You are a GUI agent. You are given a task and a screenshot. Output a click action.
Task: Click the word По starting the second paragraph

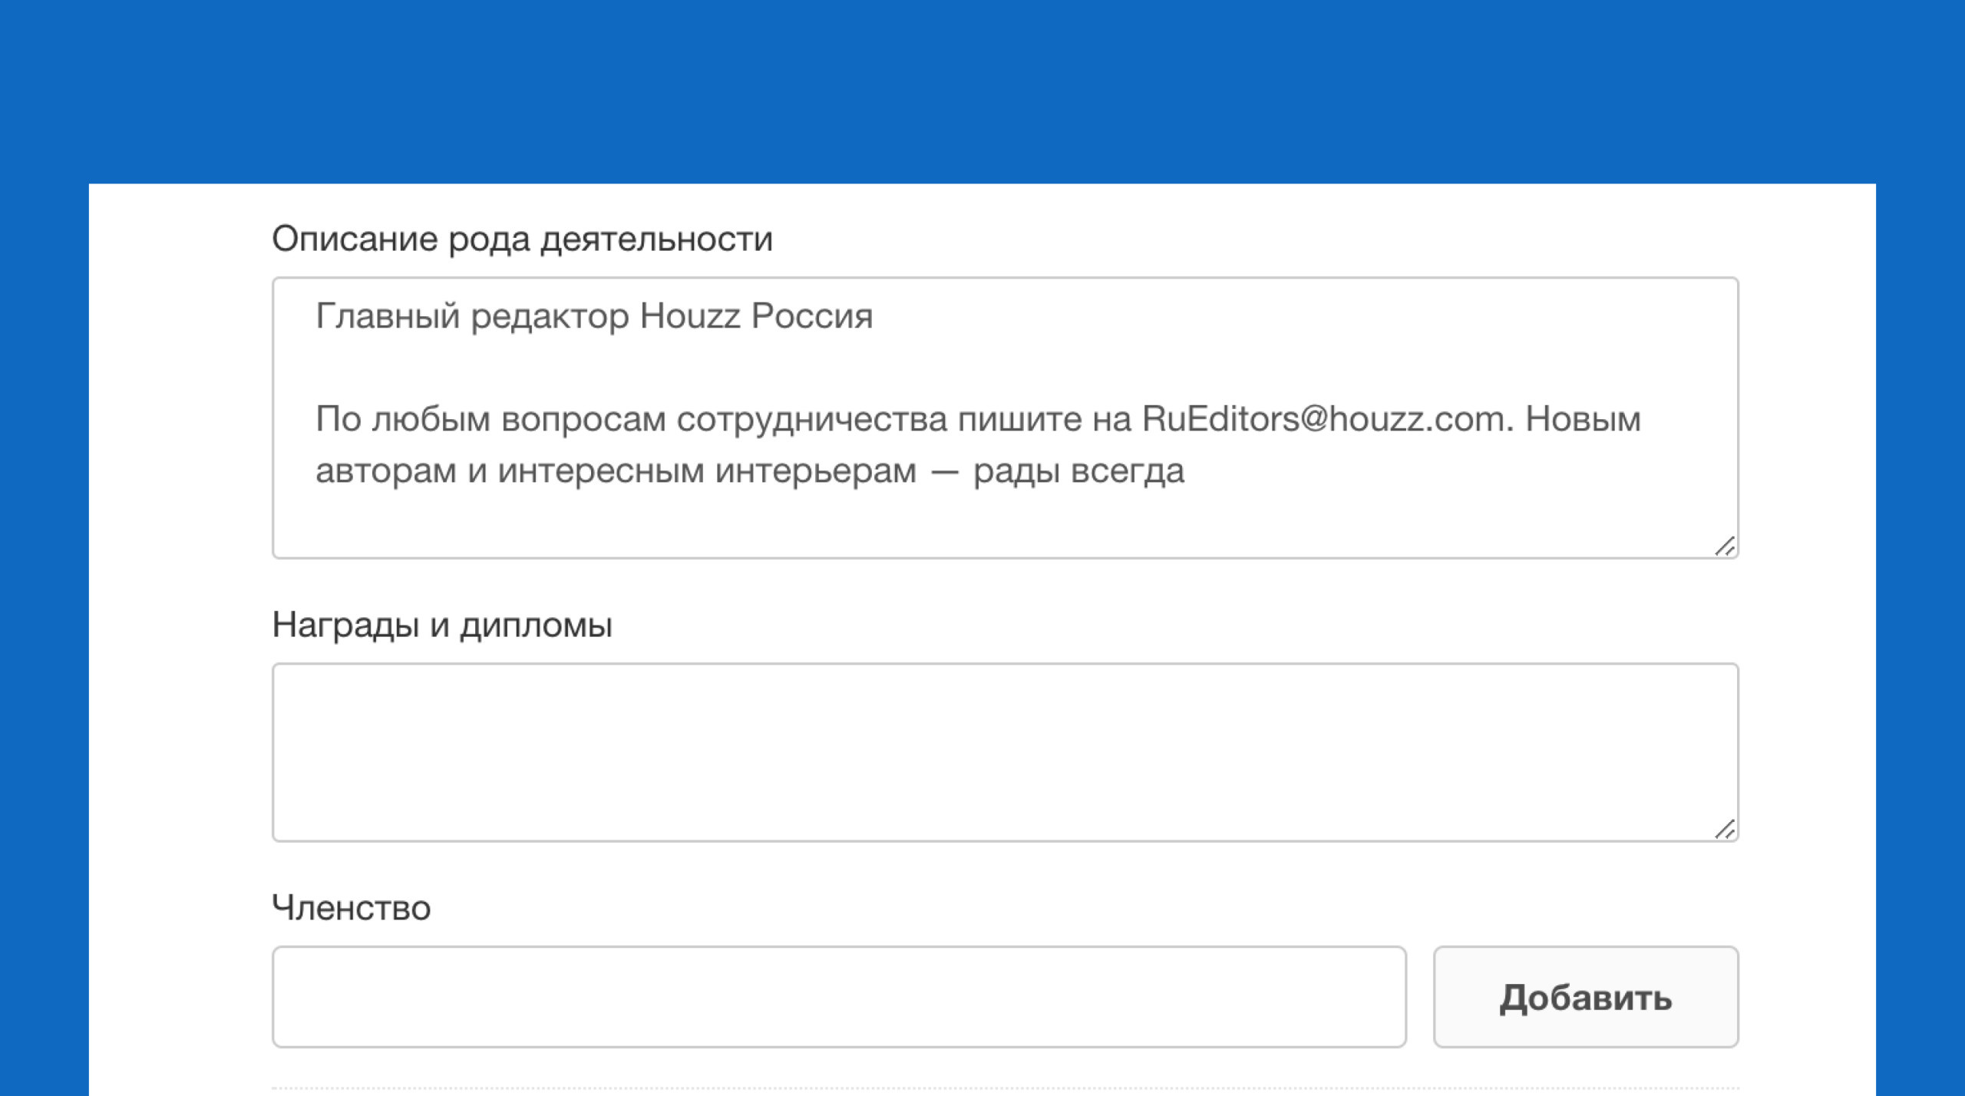[x=338, y=419]
